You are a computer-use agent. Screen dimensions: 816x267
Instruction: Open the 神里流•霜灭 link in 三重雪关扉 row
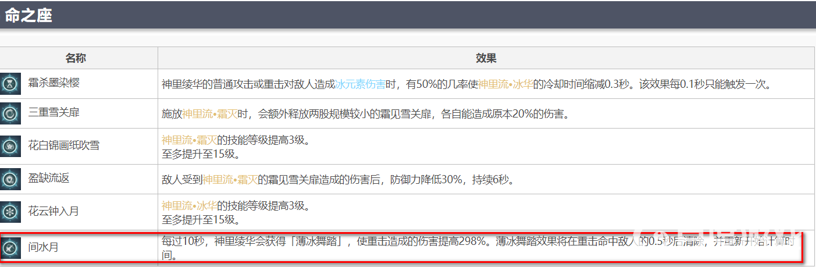[210, 114]
